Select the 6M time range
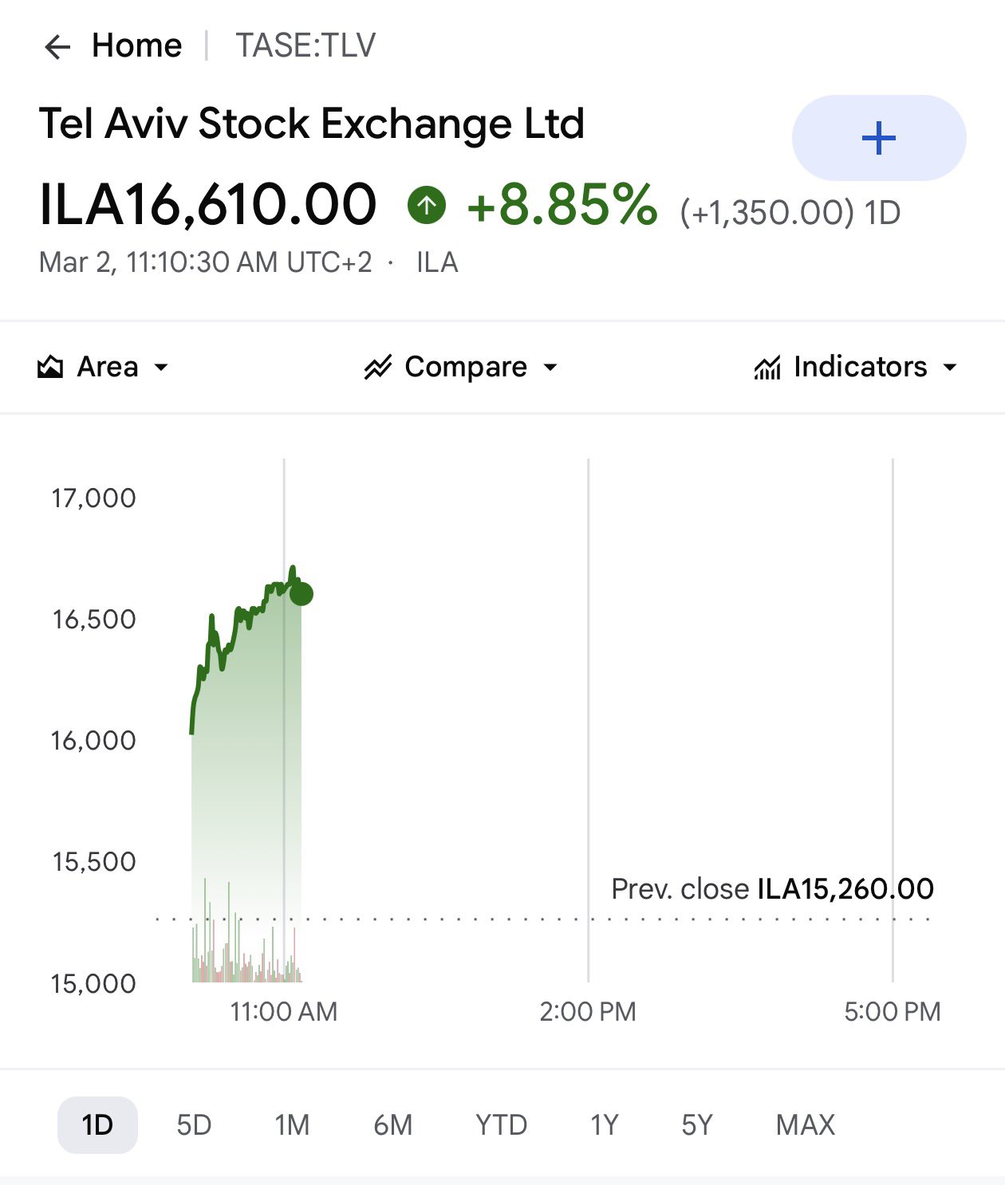This screenshot has height=1185, width=1005. 393,1125
